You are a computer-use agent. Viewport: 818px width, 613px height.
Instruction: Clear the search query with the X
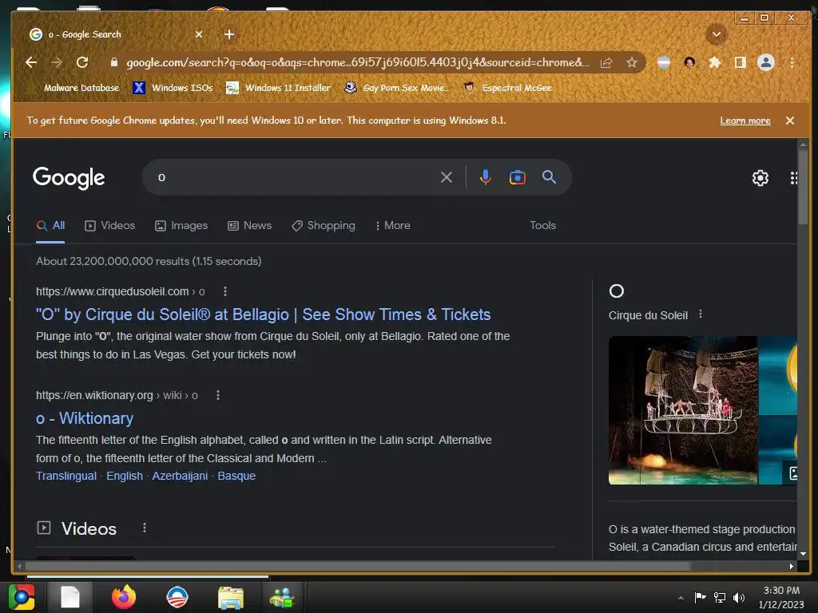point(446,177)
